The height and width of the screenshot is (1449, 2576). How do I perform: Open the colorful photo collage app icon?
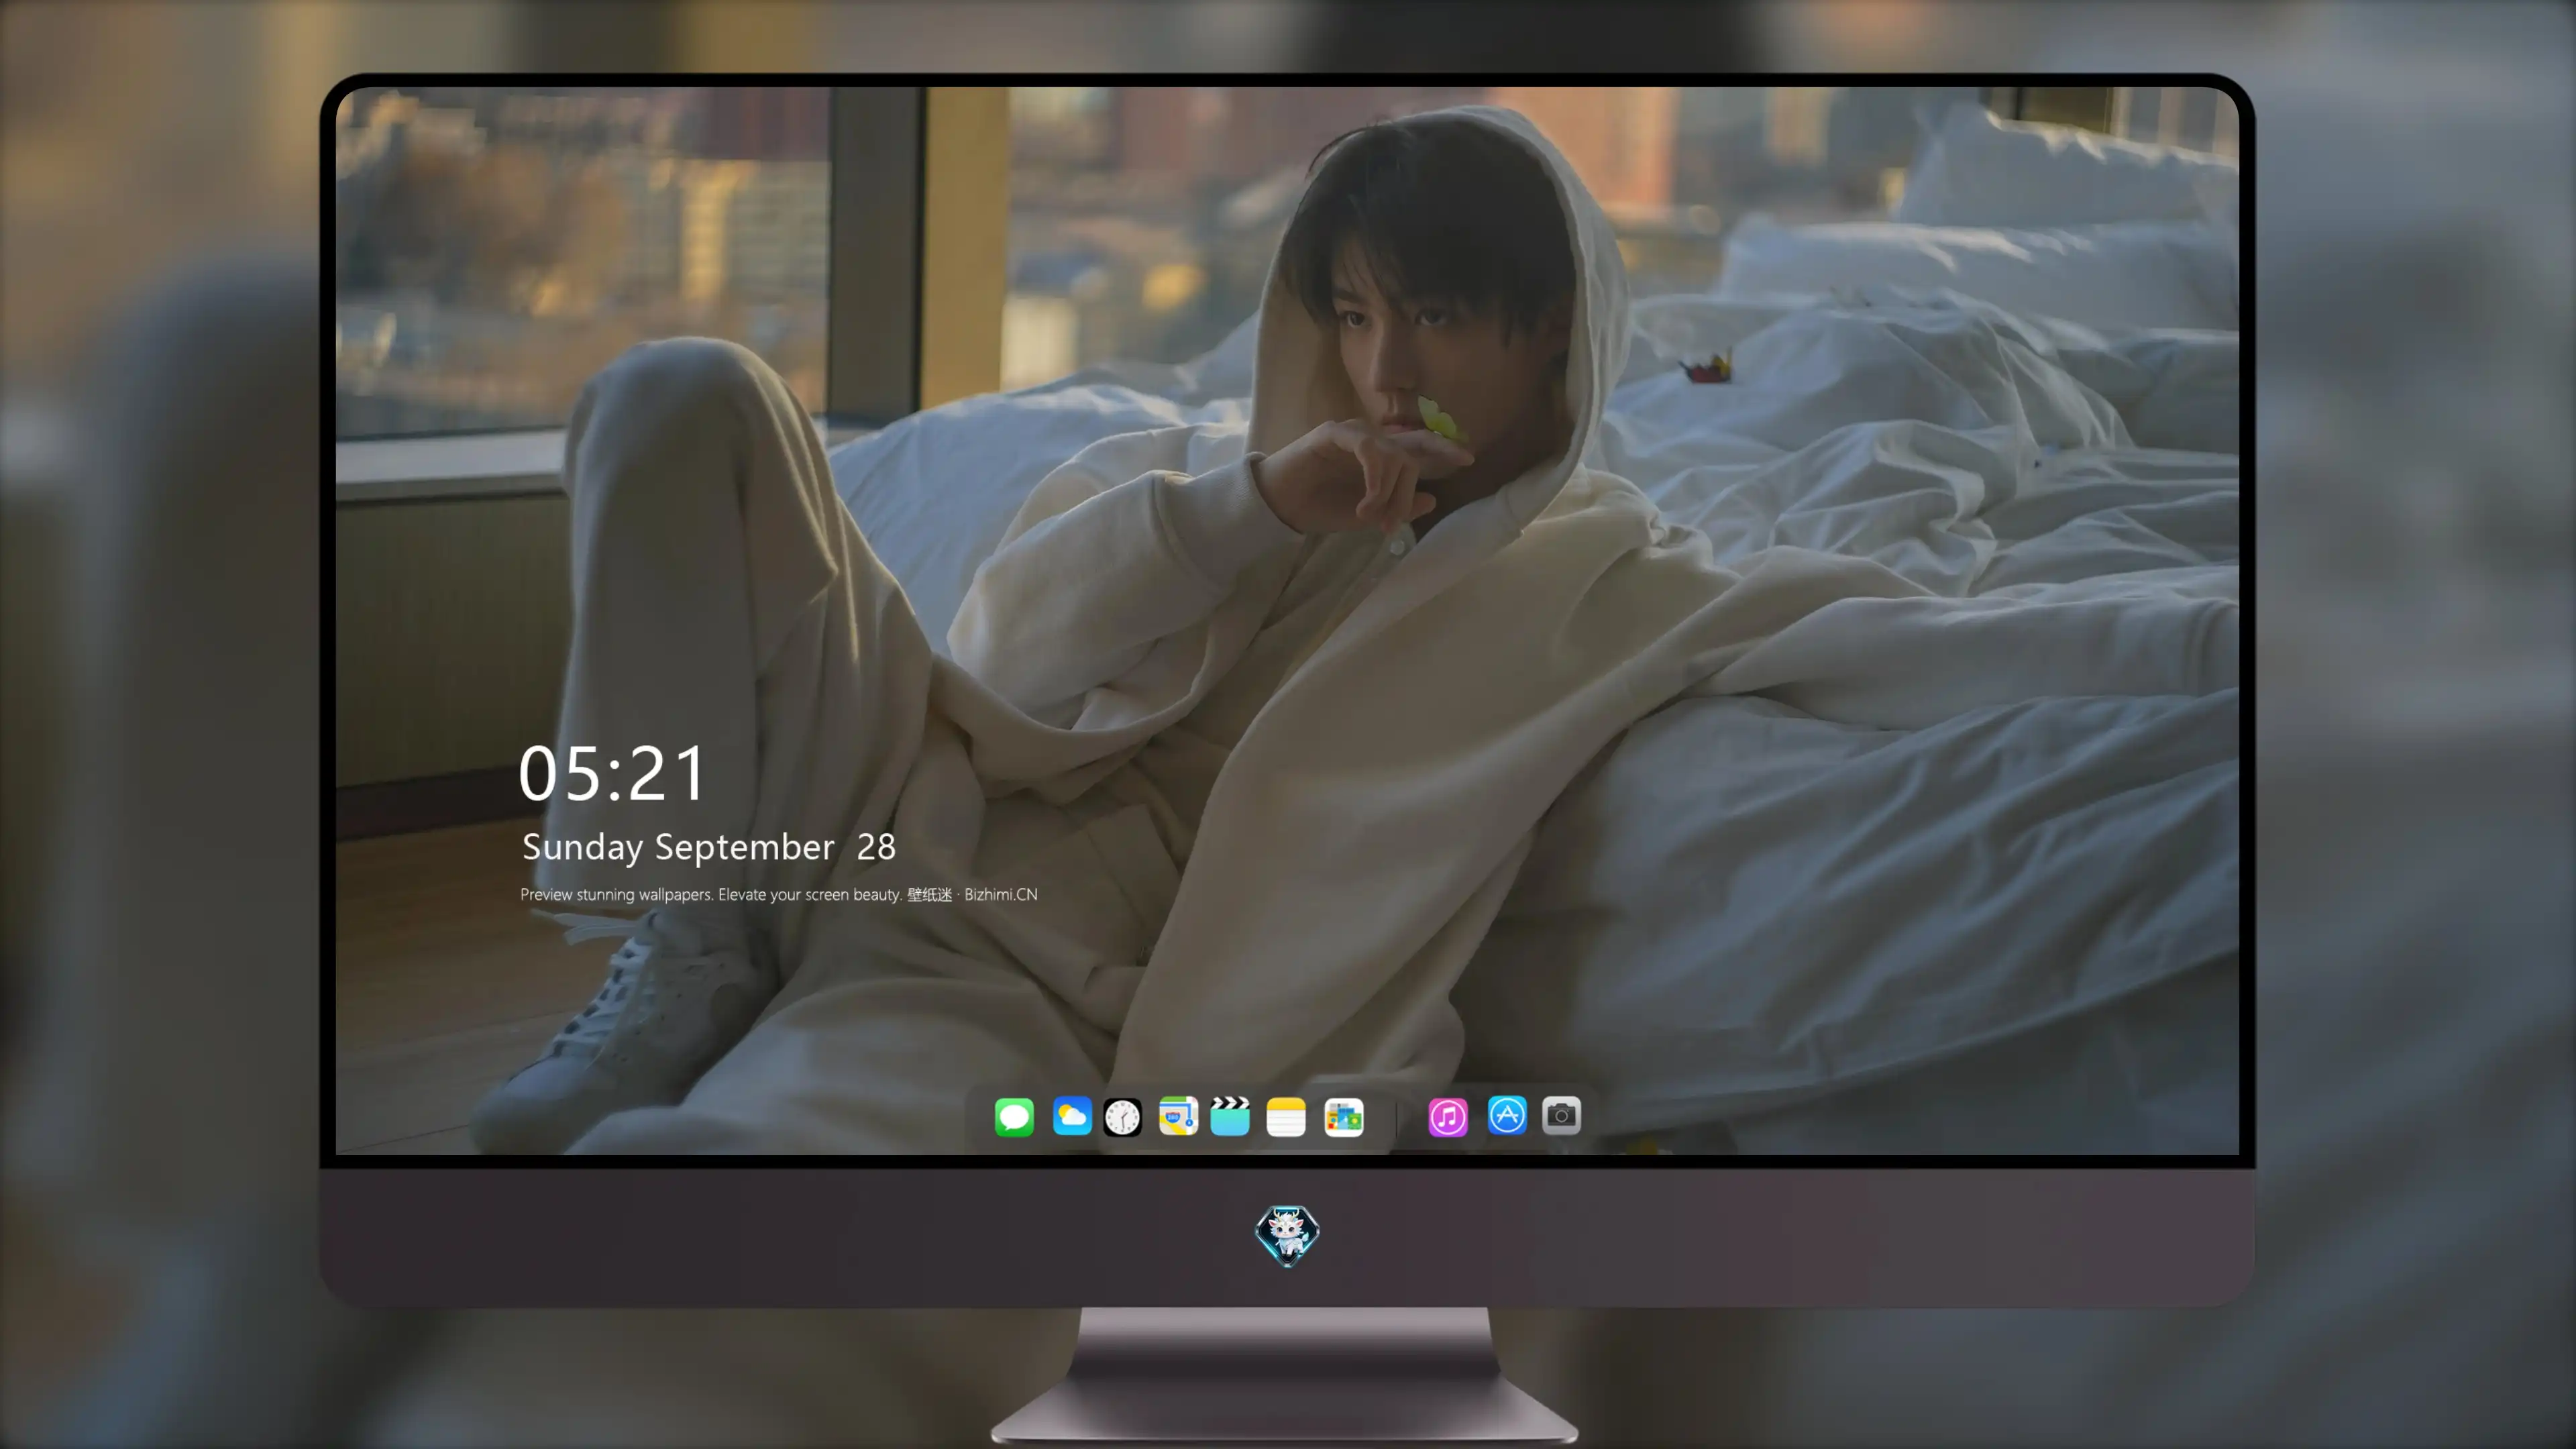tap(1343, 1116)
